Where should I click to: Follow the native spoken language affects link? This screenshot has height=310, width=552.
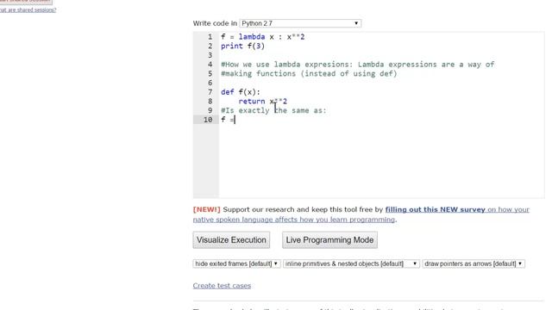coord(294,220)
